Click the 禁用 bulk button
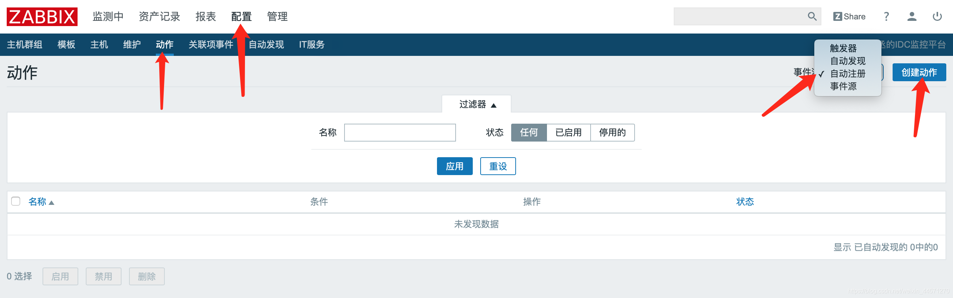This screenshot has height=298, width=953. 104,276
